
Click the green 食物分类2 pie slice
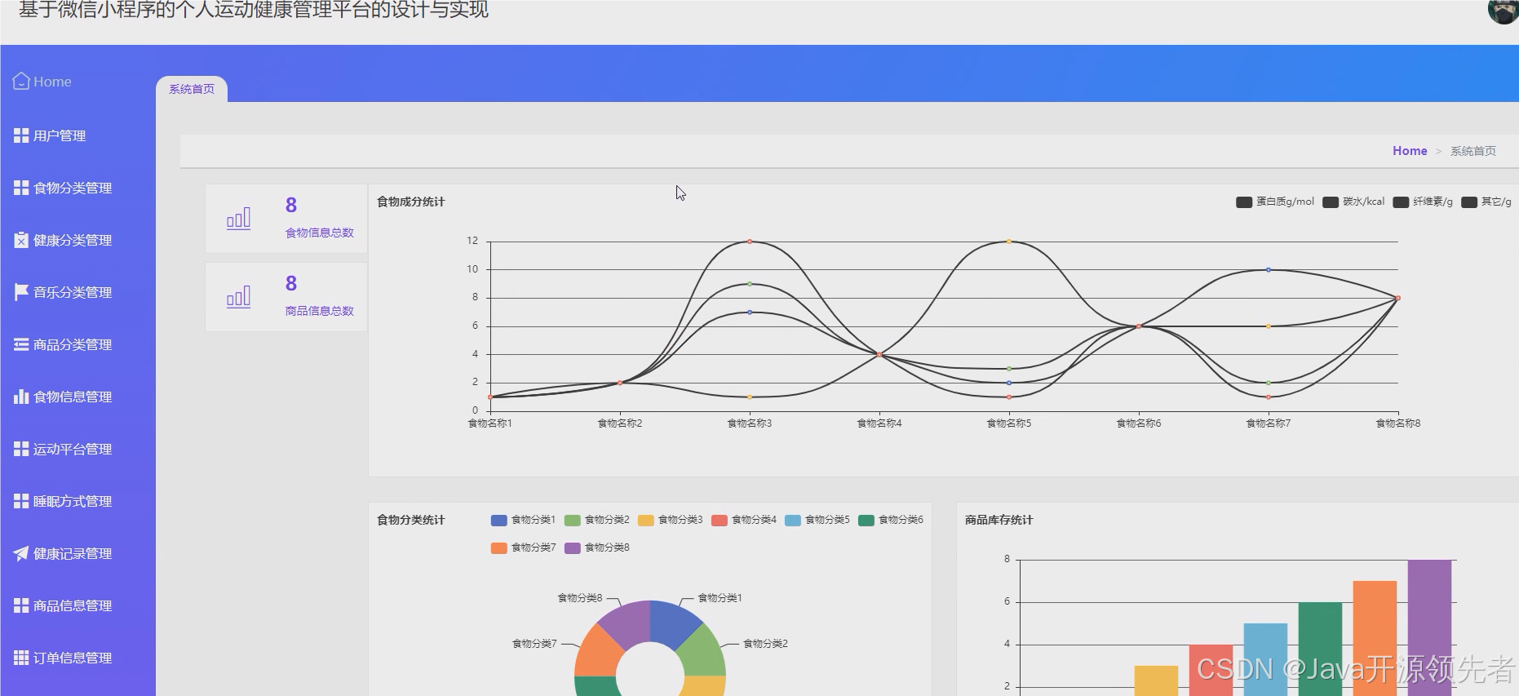[702, 653]
